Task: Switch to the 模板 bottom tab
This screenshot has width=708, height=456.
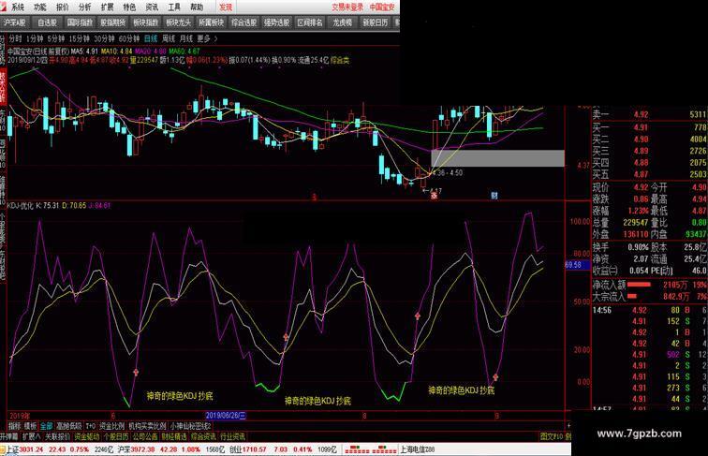Action: click(30, 426)
